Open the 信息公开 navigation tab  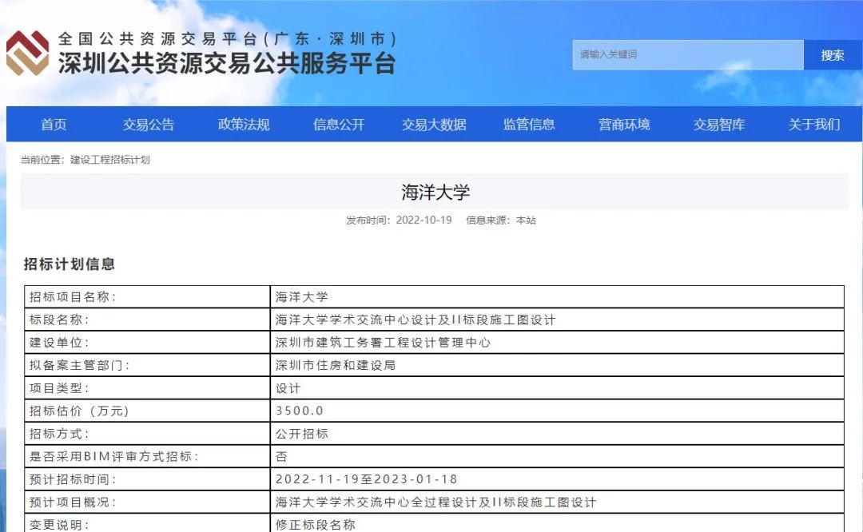(x=339, y=125)
